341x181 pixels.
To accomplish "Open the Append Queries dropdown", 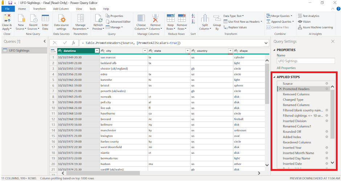I will point(280,21).
